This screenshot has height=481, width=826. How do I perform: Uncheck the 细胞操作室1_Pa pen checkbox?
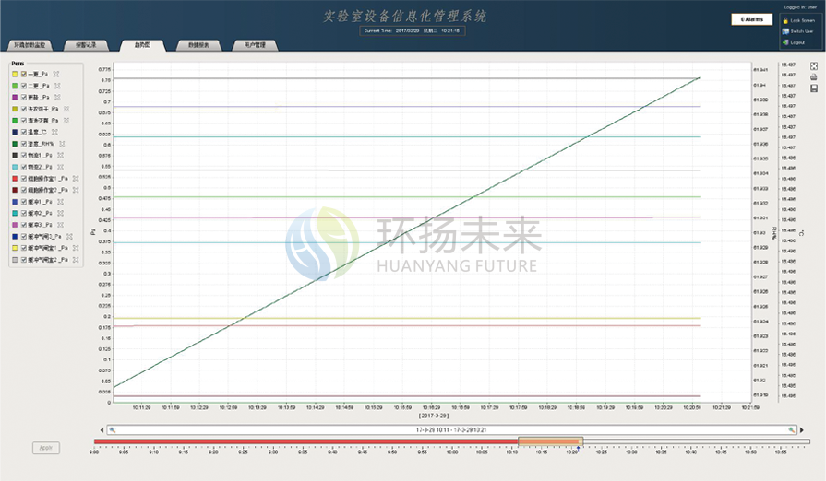pos(24,178)
